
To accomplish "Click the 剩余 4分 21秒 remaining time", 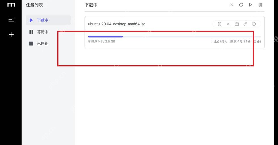I will pos(240,41).
